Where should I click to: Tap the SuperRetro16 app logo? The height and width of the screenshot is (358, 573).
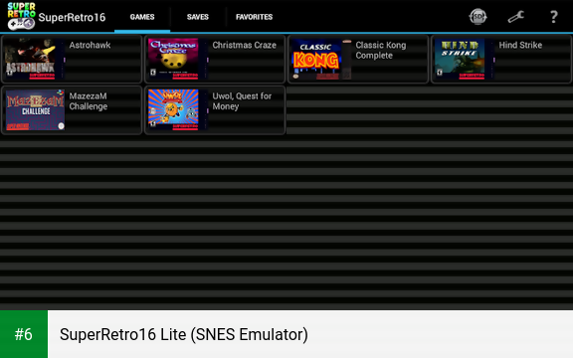point(21,16)
